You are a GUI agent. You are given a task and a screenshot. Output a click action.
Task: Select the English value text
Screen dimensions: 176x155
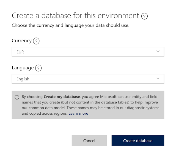click(x=23, y=79)
